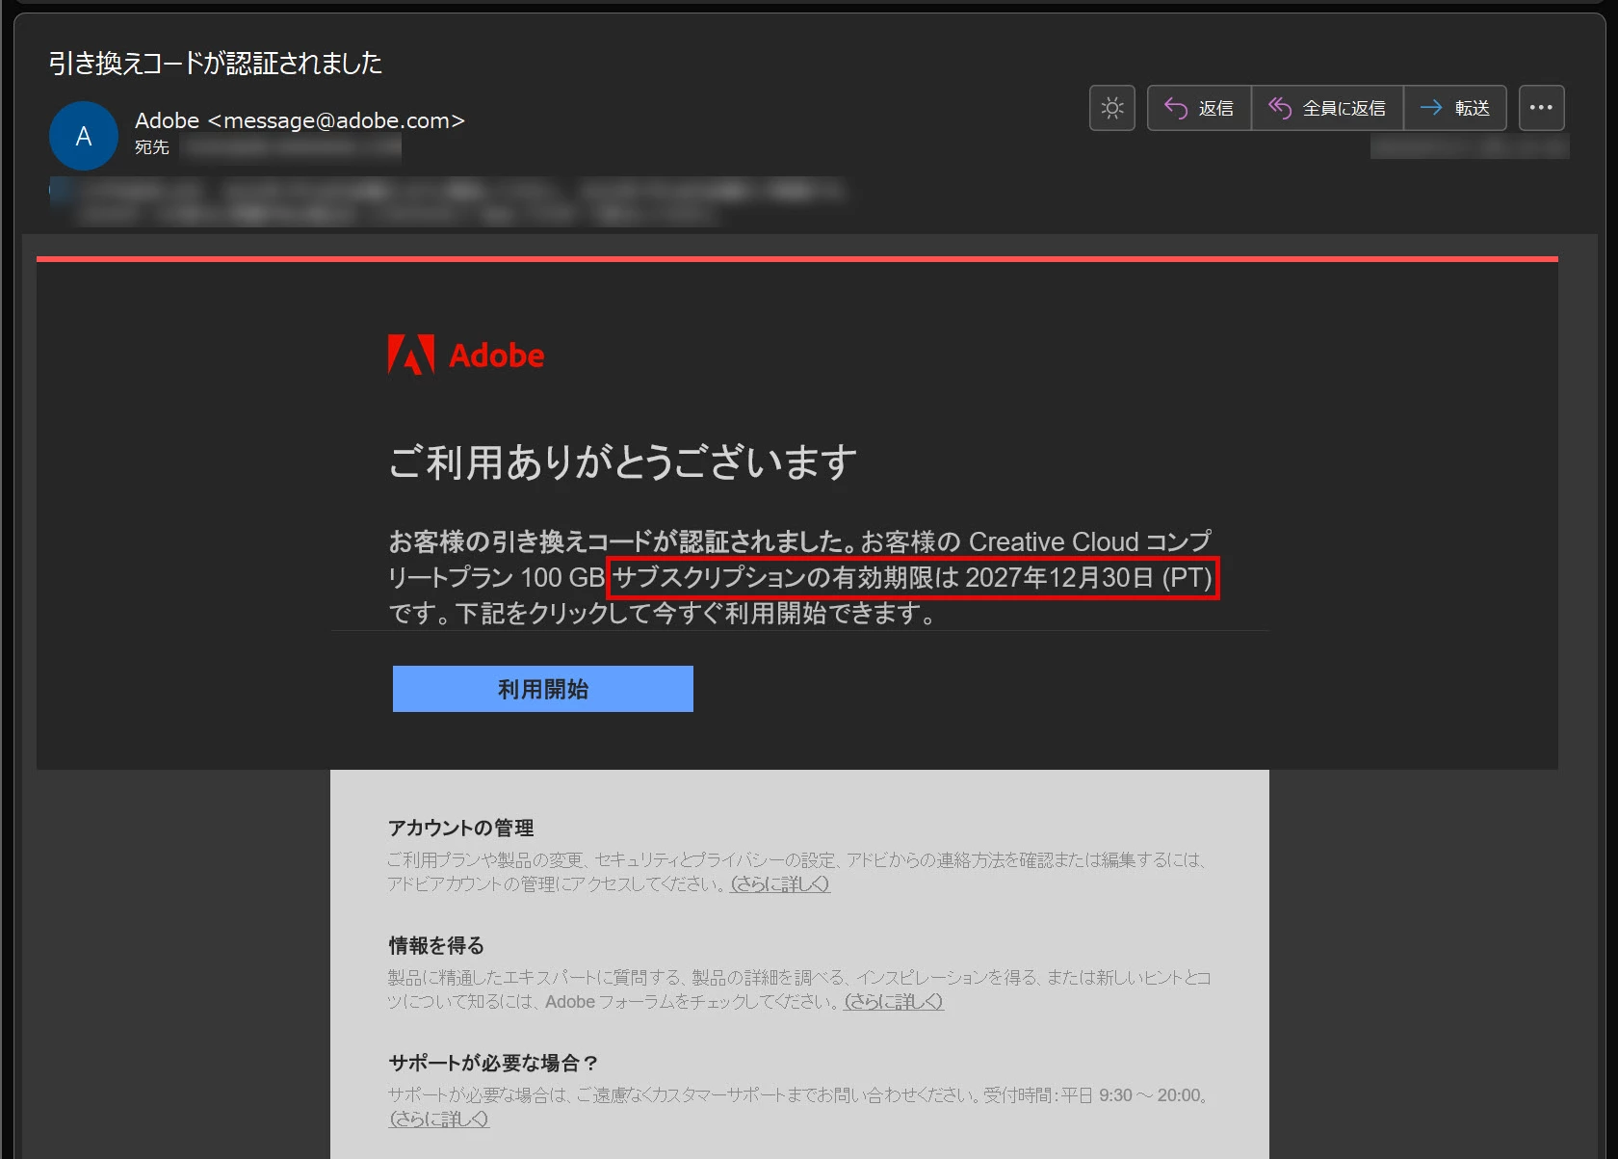The image size is (1618, 1159).
Task: Click the subject 引き換えコードが認証されました
Action: point(216,64)
